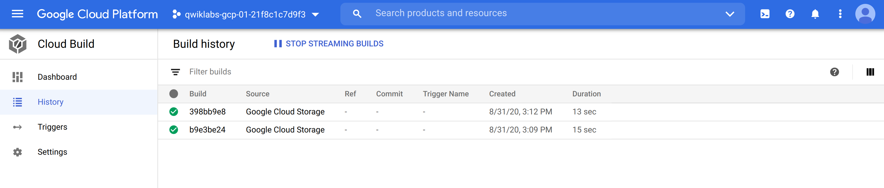Click the filter list icon
Viewport: 884px width, 188px height.
coord(175,72)
